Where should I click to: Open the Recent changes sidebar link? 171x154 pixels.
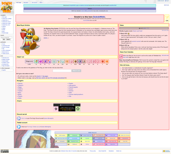pyautogui.click(x=6, y=47)
